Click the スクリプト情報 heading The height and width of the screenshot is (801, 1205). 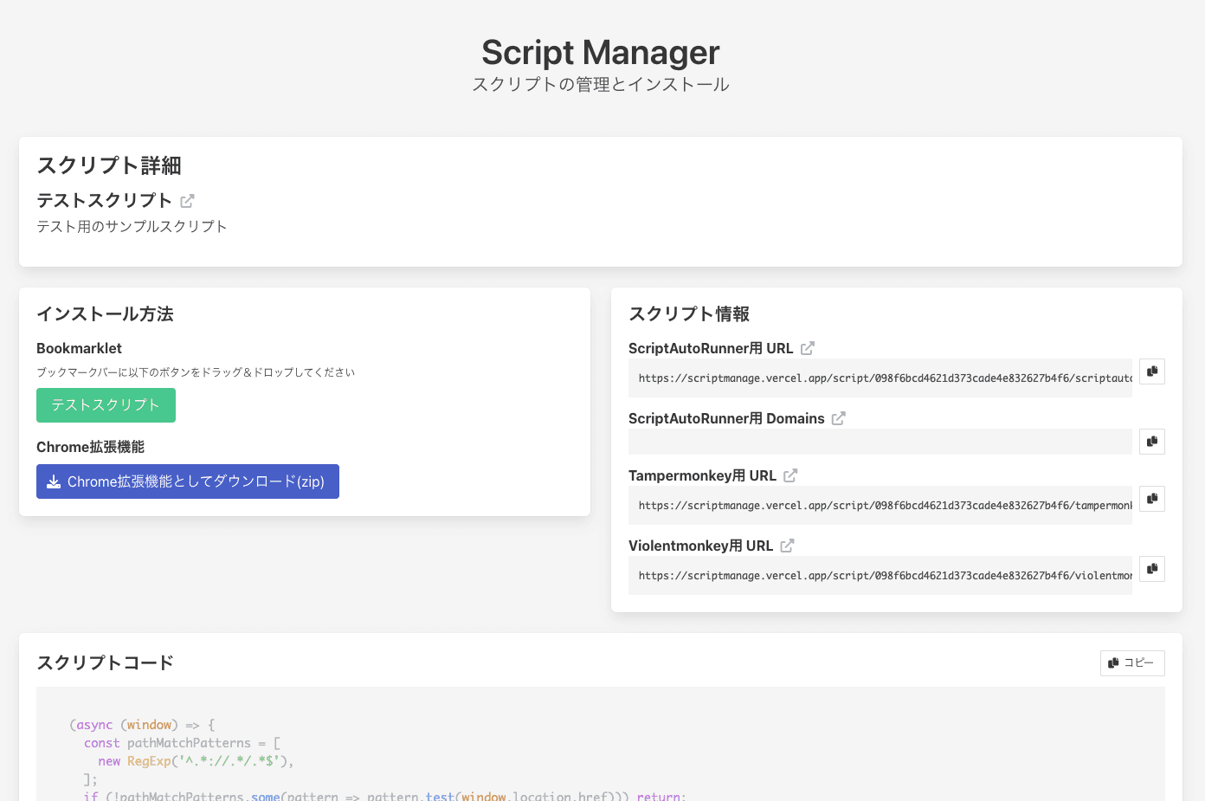click(x=689, y=314)
